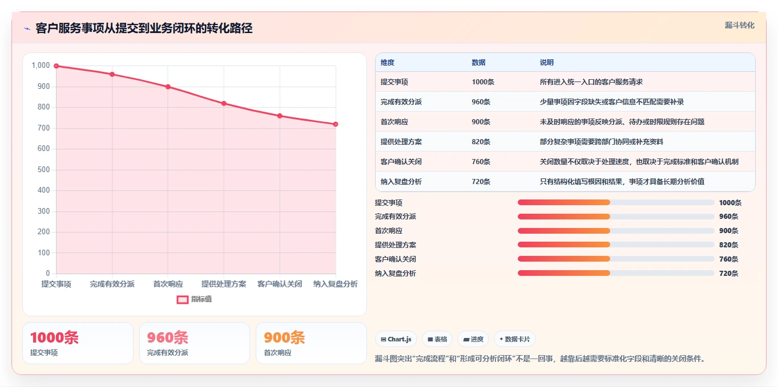Select the 首次响应 chart data point

(168, 87)
